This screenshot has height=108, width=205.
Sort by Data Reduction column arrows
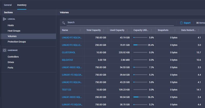point(198,30)
